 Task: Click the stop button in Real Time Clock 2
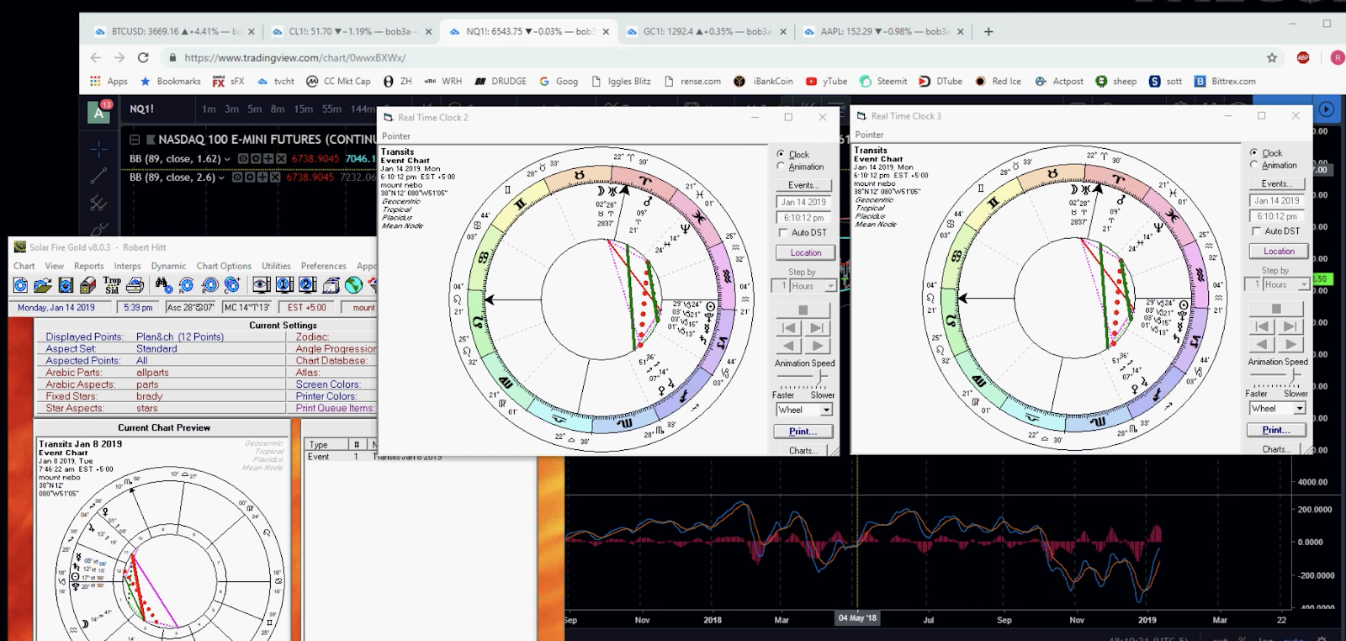[x=803, y=310]
